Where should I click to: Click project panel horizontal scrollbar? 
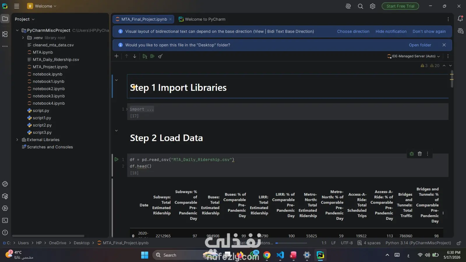[48, 236]
